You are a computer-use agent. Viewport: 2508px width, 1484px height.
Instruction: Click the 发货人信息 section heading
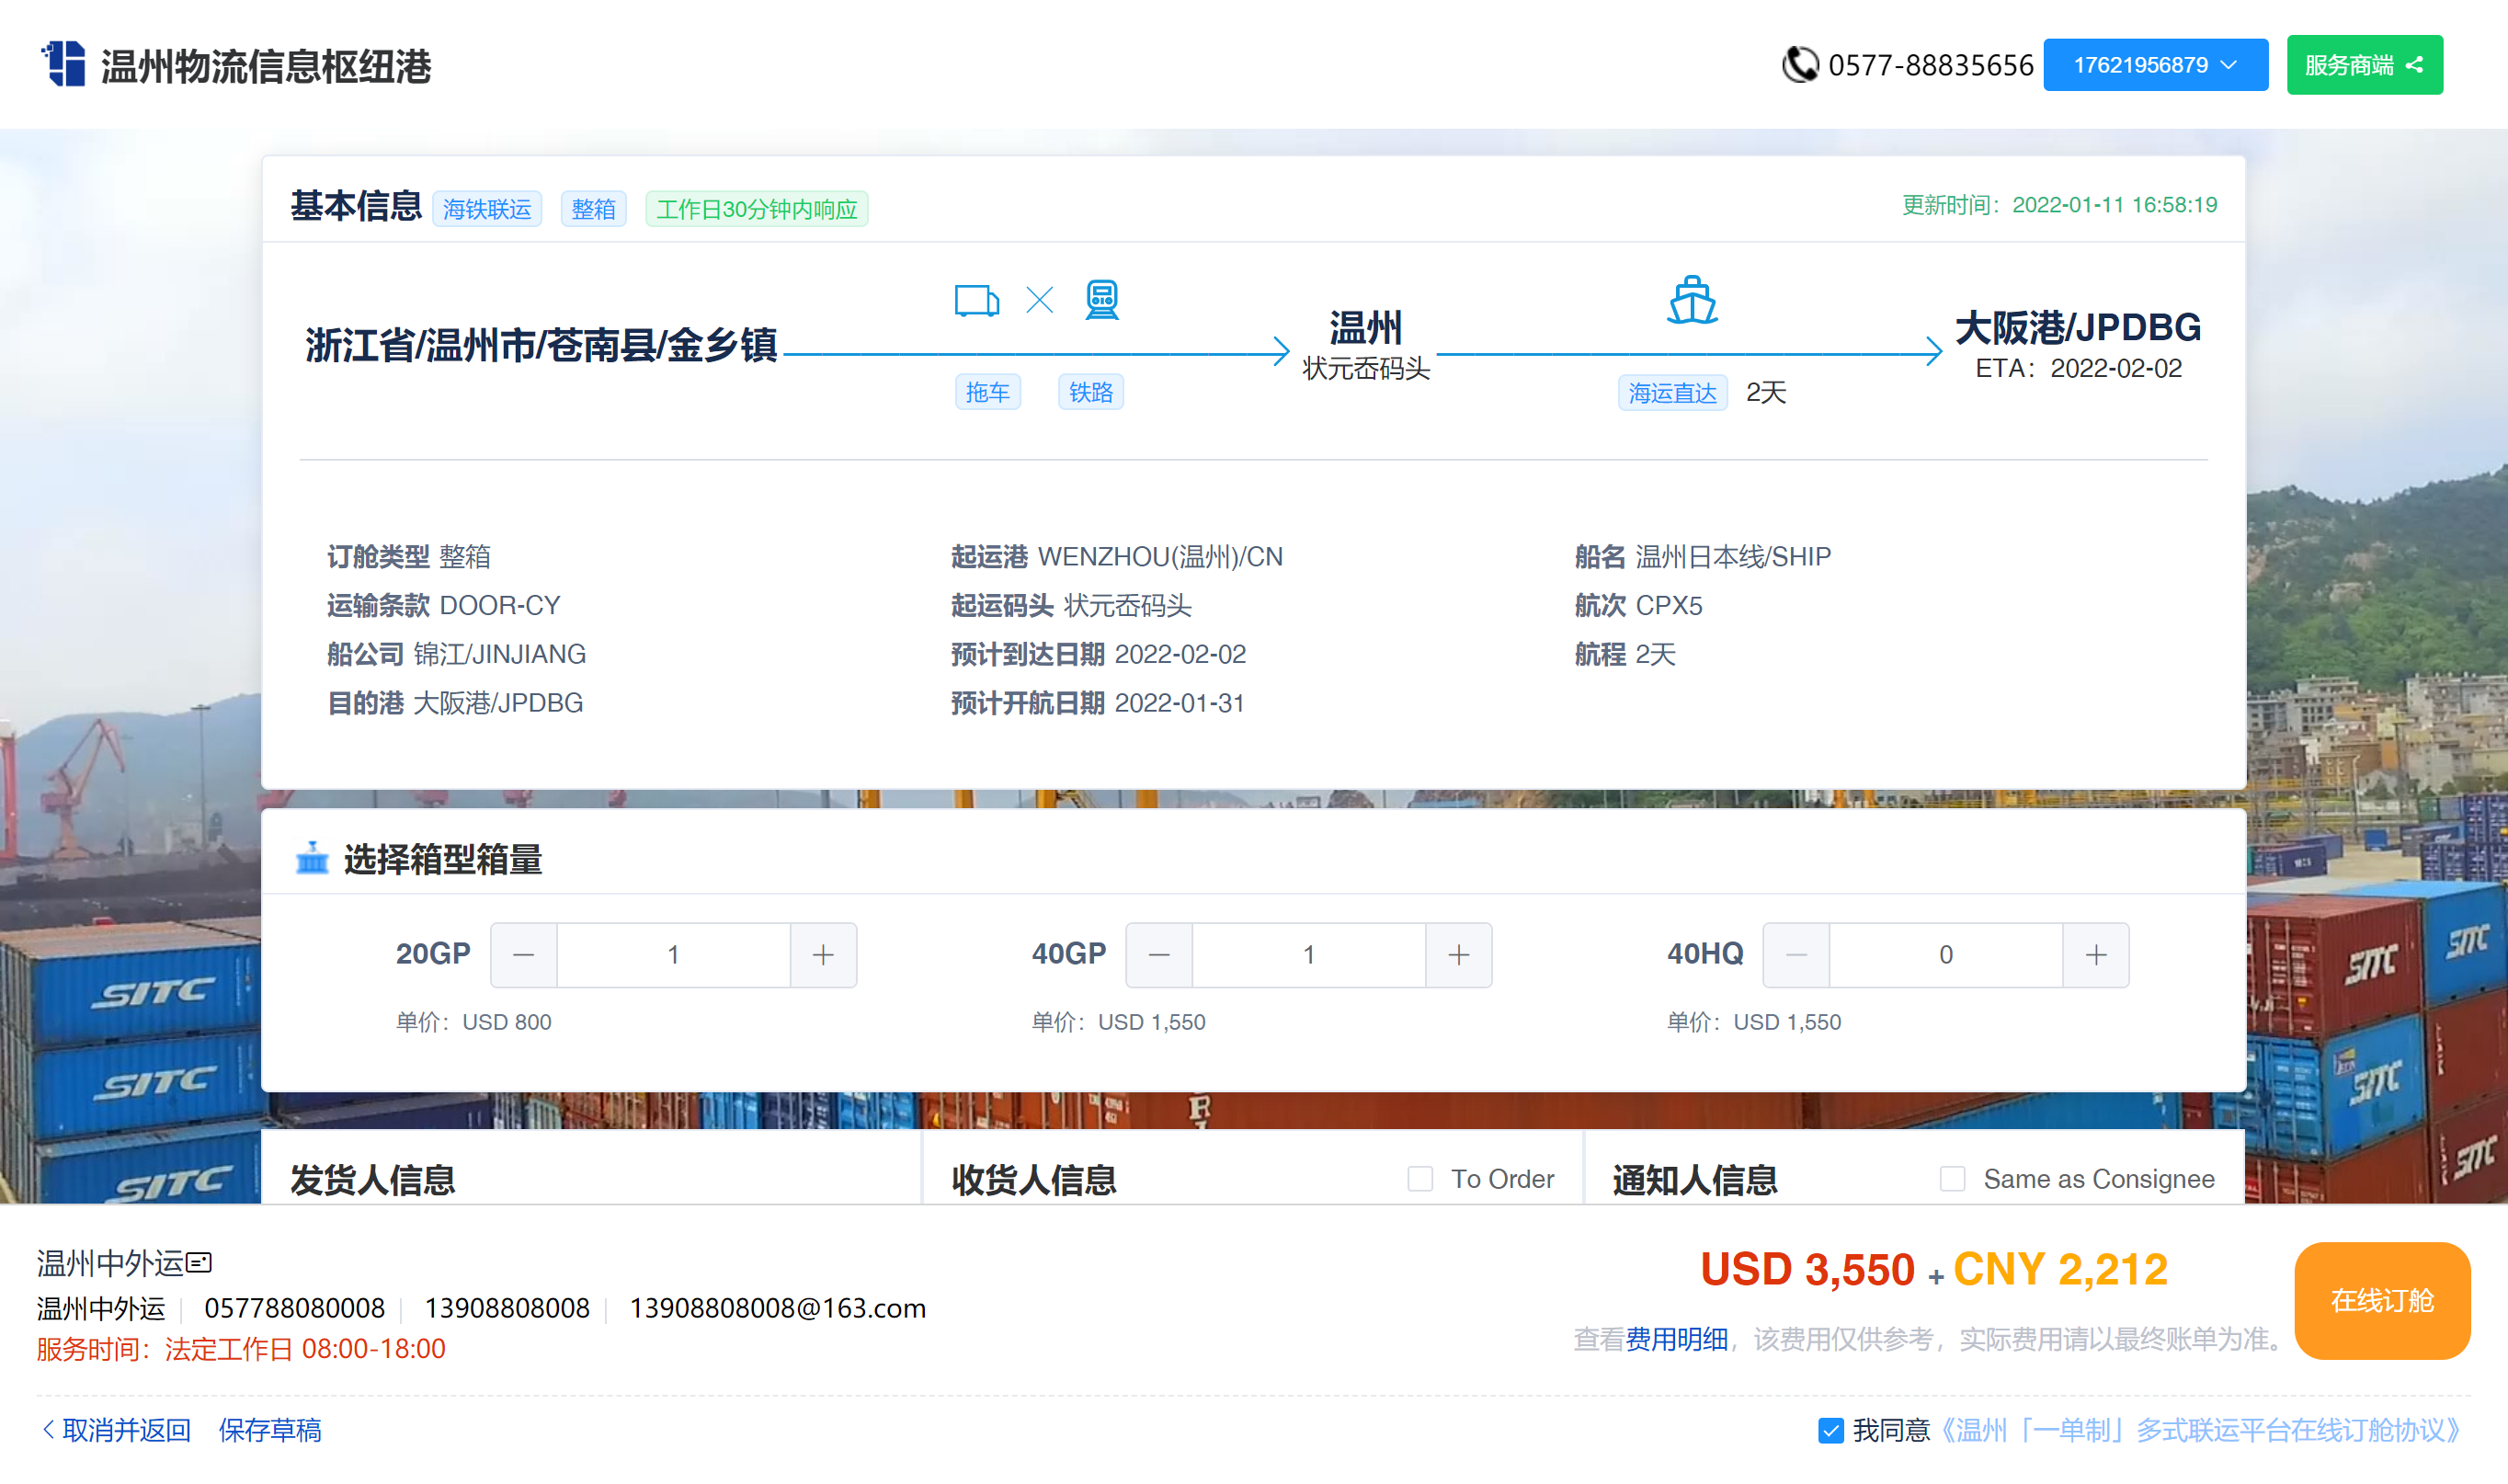click(373, 1180)
